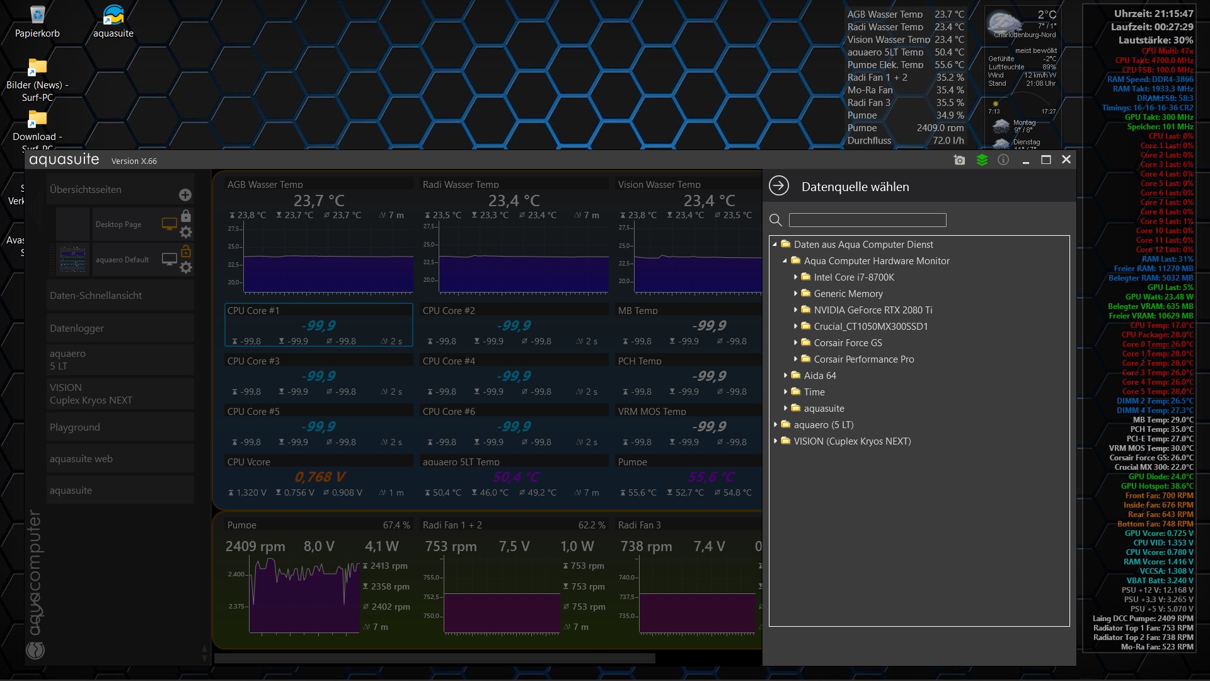Open the bottom aquasuite sidebar entry
1210x681 pixels.
[x=120, y=490]
